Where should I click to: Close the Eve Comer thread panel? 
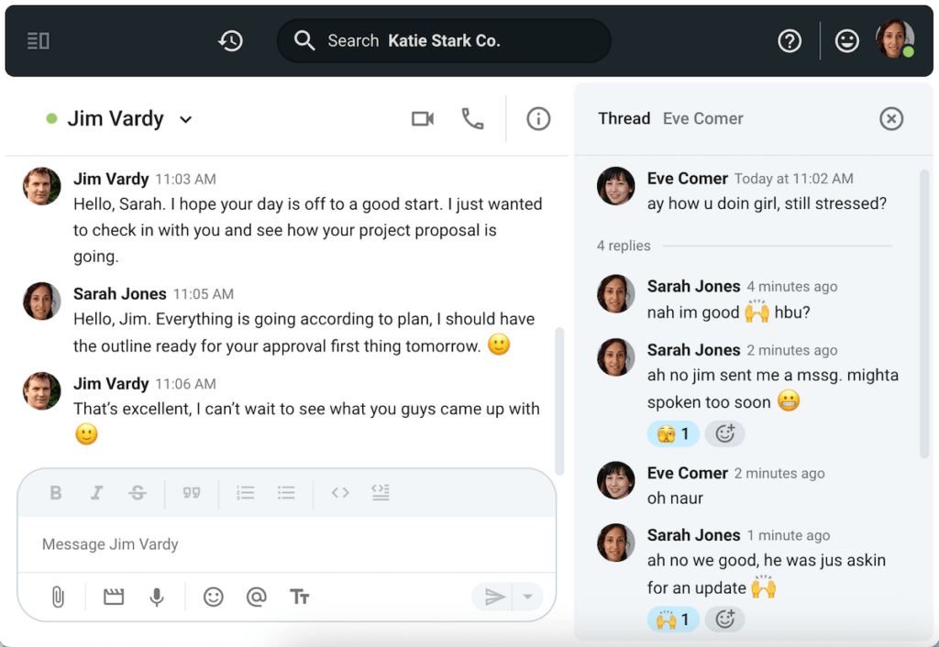coord(891,119)
